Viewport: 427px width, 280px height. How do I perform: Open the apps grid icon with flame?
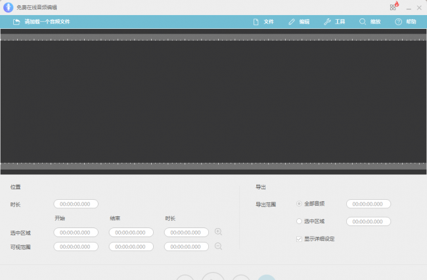393,7
